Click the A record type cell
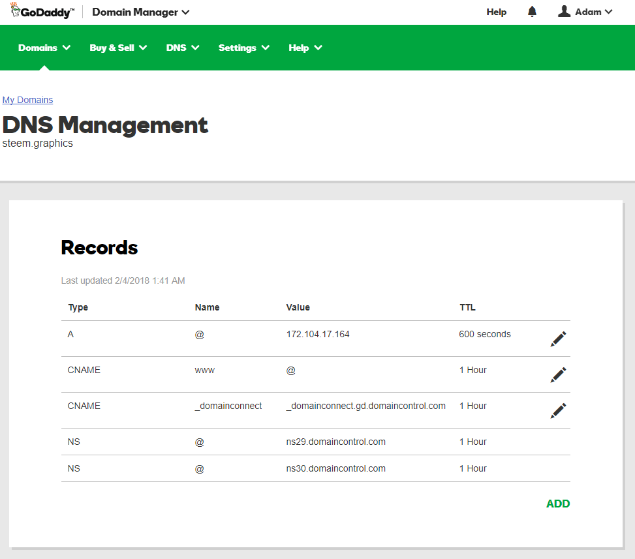The height and width of the screenshot is (559, 635). 70,335
